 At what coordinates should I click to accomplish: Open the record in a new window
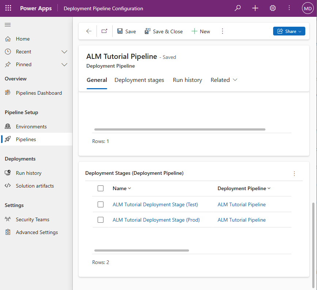click(x=104, y=31)
